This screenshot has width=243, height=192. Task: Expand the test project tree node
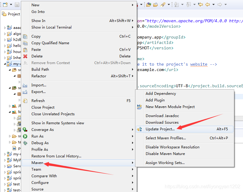point(5,184)
